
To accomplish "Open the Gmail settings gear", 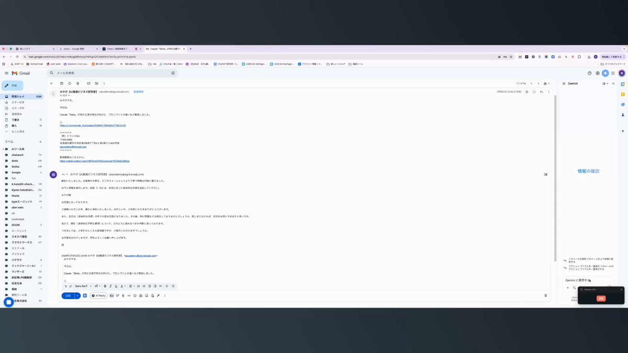I will point(597,73).
